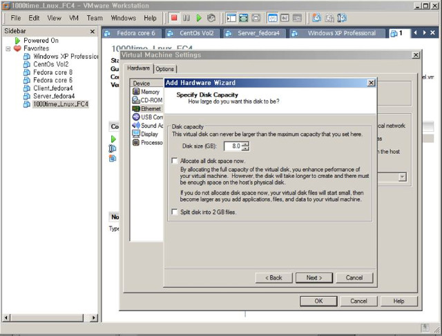Click OK in Virtual Machine Settings
Image resolution: width=442 pixels, height=336 pixels.
pos(318,301)
